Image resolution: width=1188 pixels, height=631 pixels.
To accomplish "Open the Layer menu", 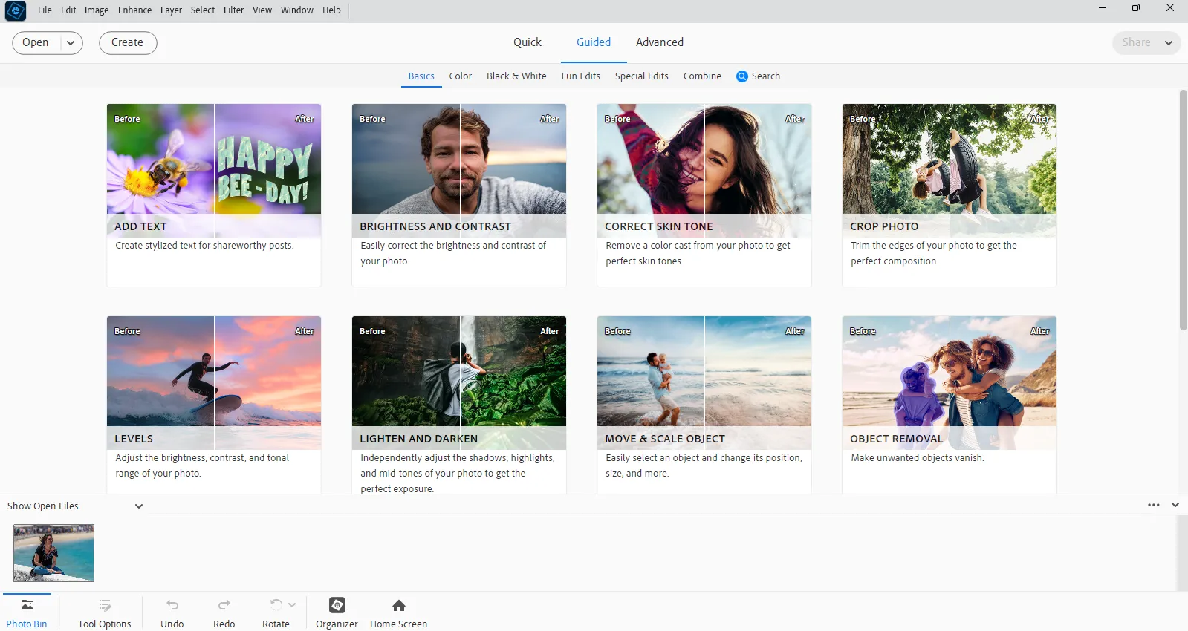I will coord(171,10).
